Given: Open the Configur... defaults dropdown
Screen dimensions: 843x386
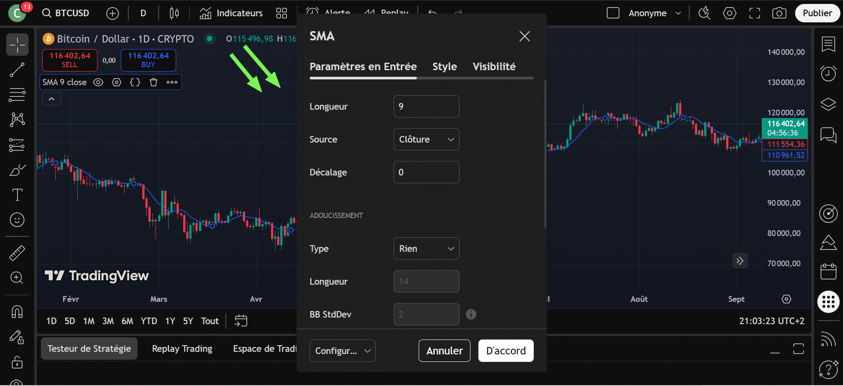Looking at the screenshot, I should pos(342,351).
